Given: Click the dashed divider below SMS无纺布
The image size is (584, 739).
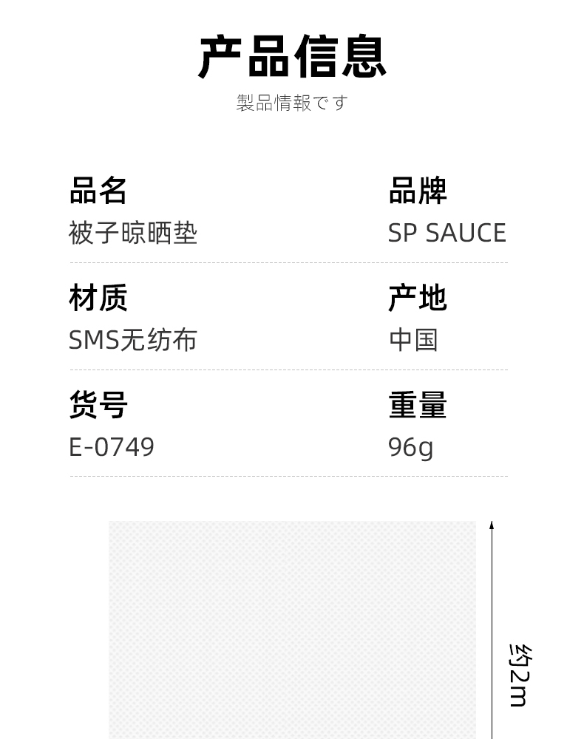Looking at the screenshot, I should [288, 369].
